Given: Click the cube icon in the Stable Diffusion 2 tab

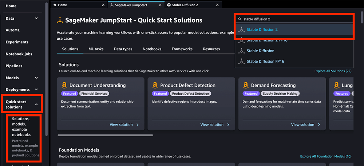Looking at the screenshot, I should (x=169, y=5).
